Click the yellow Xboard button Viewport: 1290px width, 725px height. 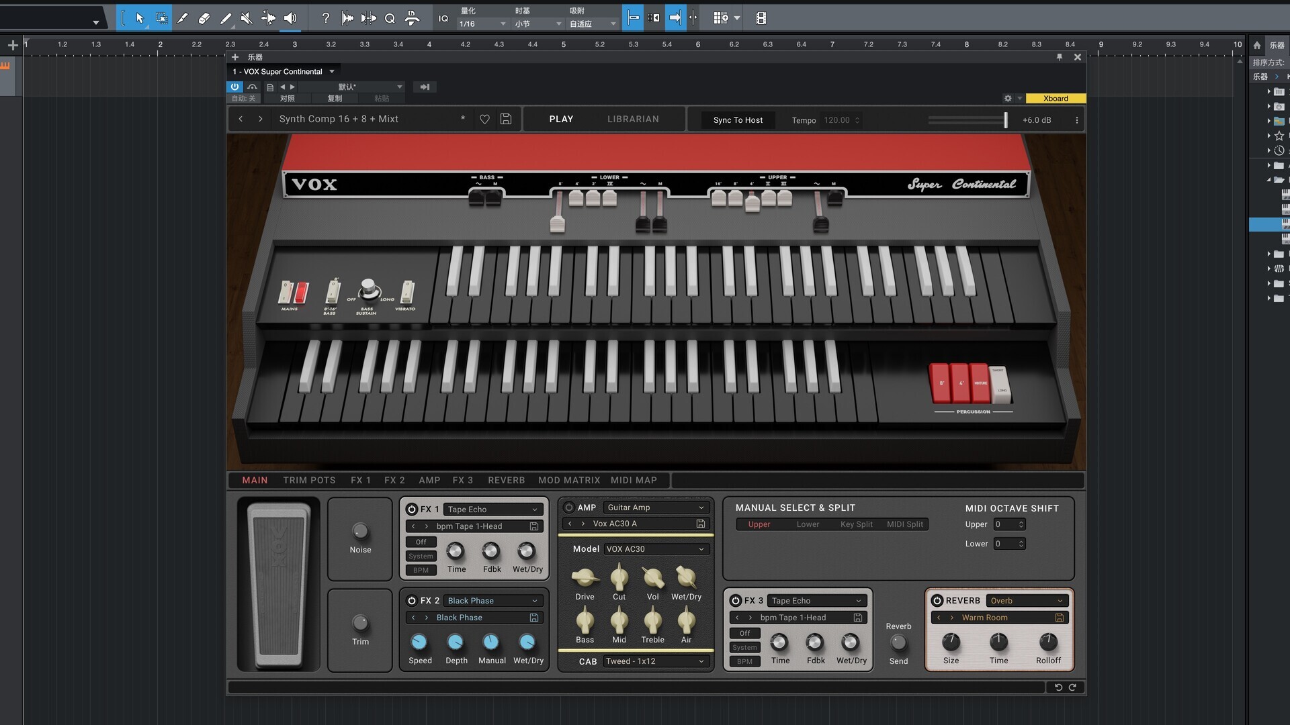click(1056, 98)
